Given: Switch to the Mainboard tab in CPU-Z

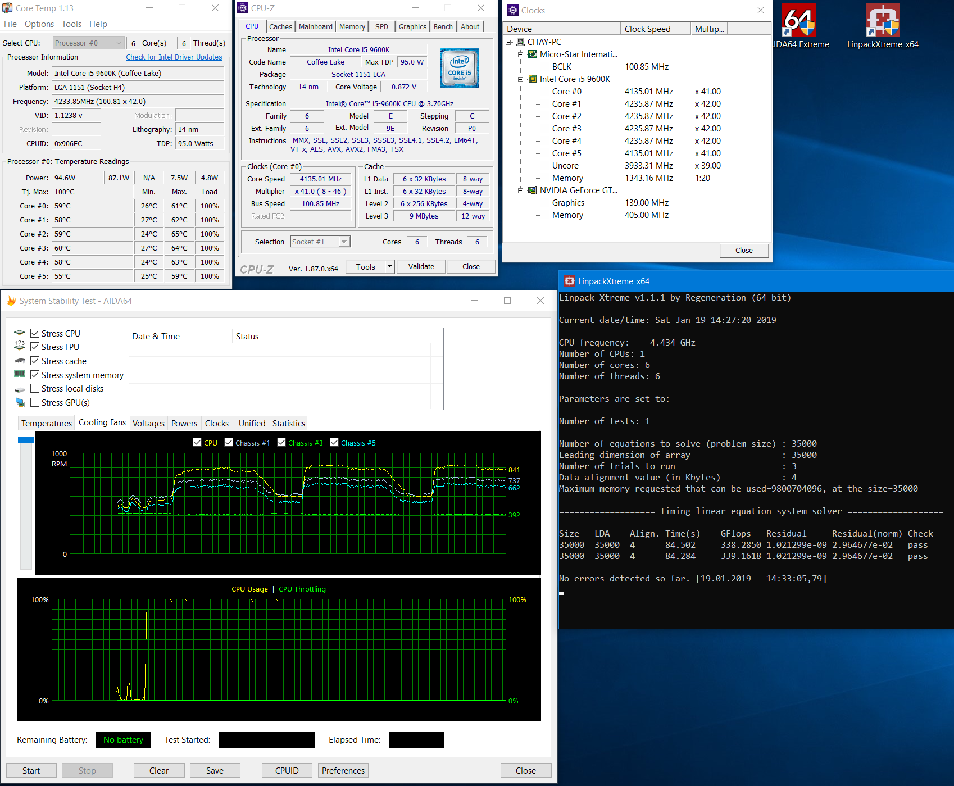Looking at the screenshot, I should point(316,26).
